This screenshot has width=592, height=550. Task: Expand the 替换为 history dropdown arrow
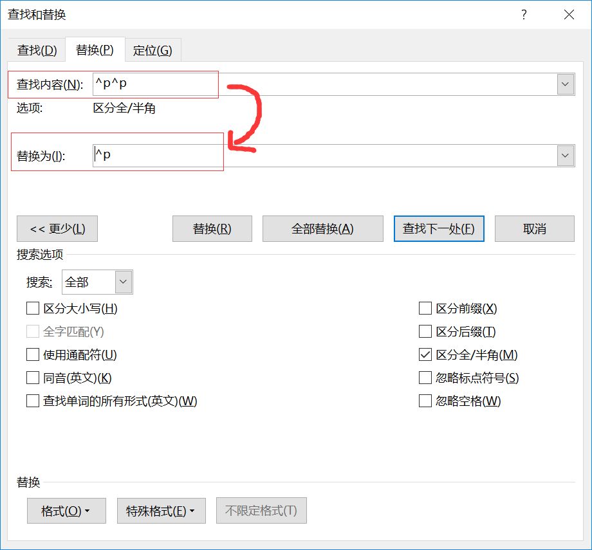tap(566, 156)
